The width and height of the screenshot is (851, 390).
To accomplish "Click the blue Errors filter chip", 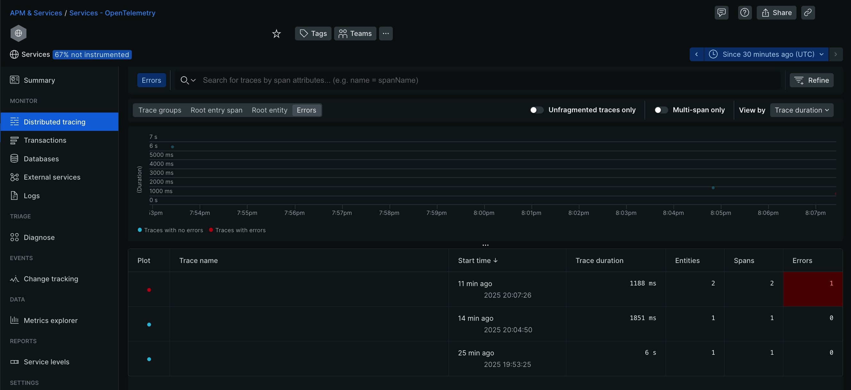I will point(151,80).
